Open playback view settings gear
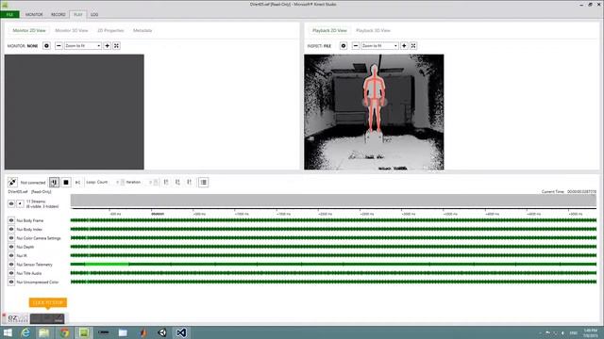 (344, 46)
